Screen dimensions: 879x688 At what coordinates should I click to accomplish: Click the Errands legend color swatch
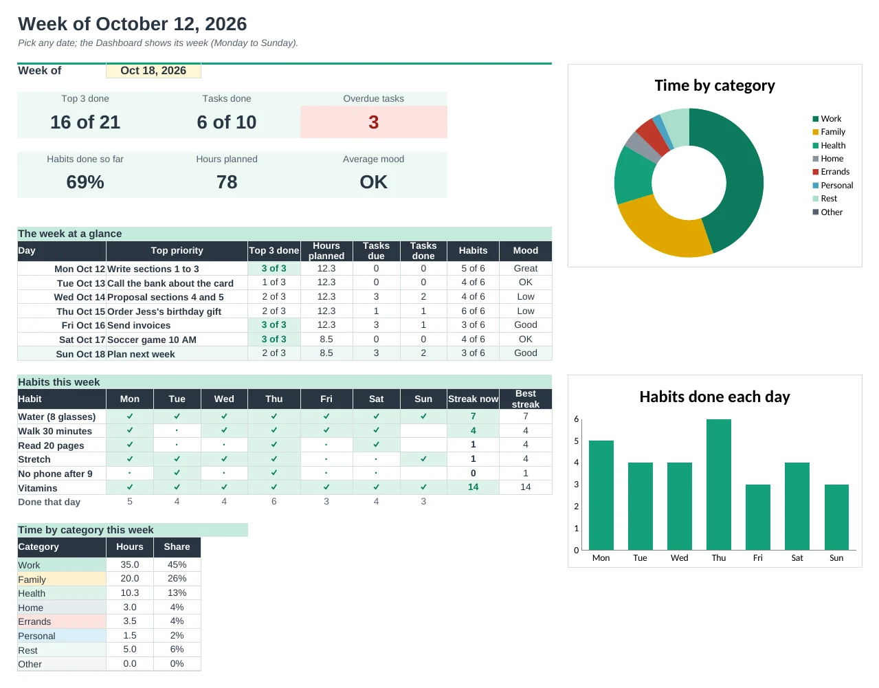tap(816, 172)
